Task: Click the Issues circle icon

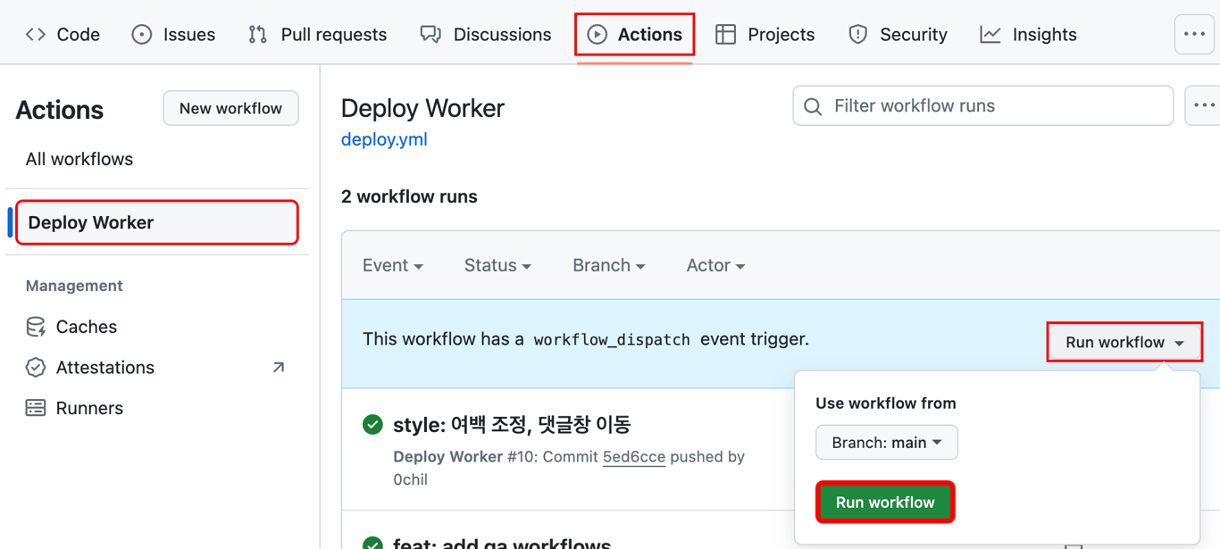Action: [x=142, y=34]
